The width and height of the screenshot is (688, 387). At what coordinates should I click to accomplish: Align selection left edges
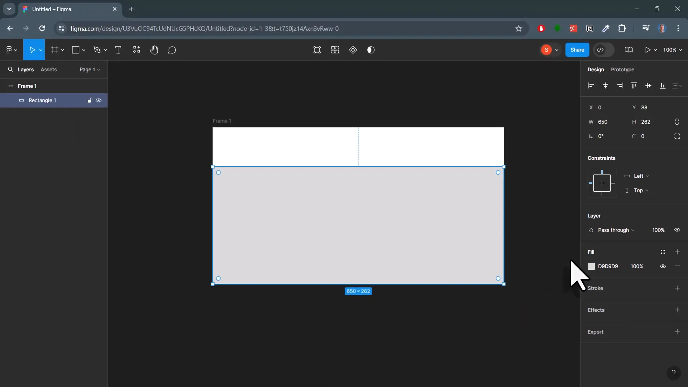(591, 86)
